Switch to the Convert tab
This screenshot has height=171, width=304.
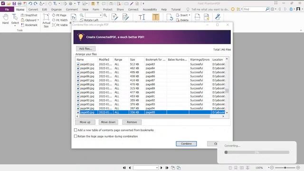click(x=33, y=9)
